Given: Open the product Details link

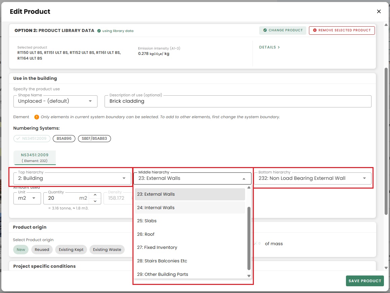Looking at the screenshot, I should pos(269,47).
